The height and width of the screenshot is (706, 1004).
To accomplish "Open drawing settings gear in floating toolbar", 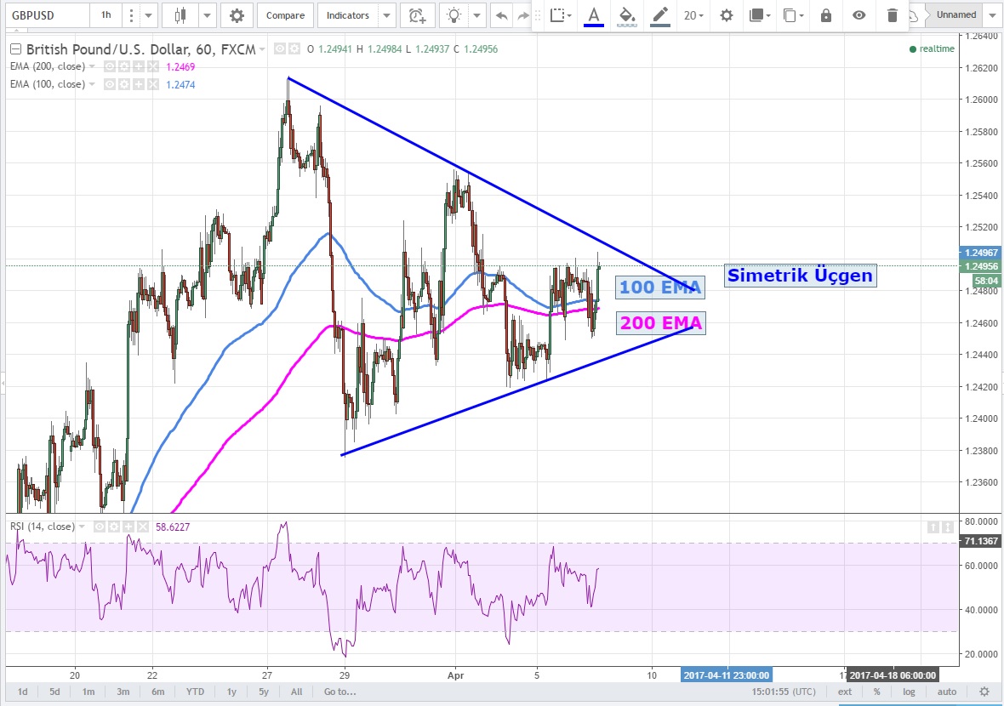I will pyautogui.click(x=726, y=15).
